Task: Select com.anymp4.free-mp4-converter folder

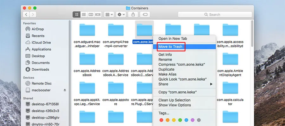Action: coord(116,30)
